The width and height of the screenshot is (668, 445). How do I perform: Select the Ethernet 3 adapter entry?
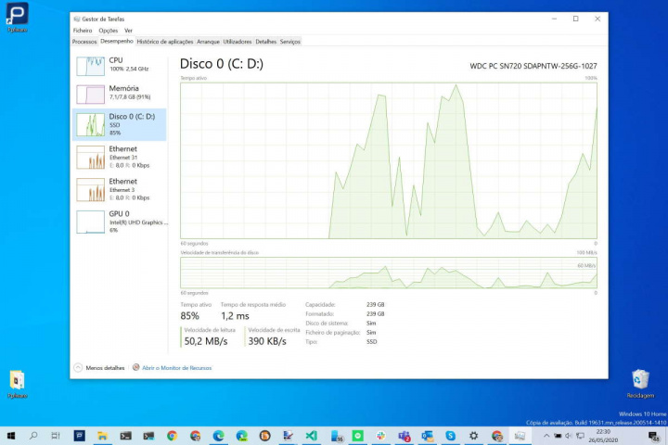click(119, 189)
